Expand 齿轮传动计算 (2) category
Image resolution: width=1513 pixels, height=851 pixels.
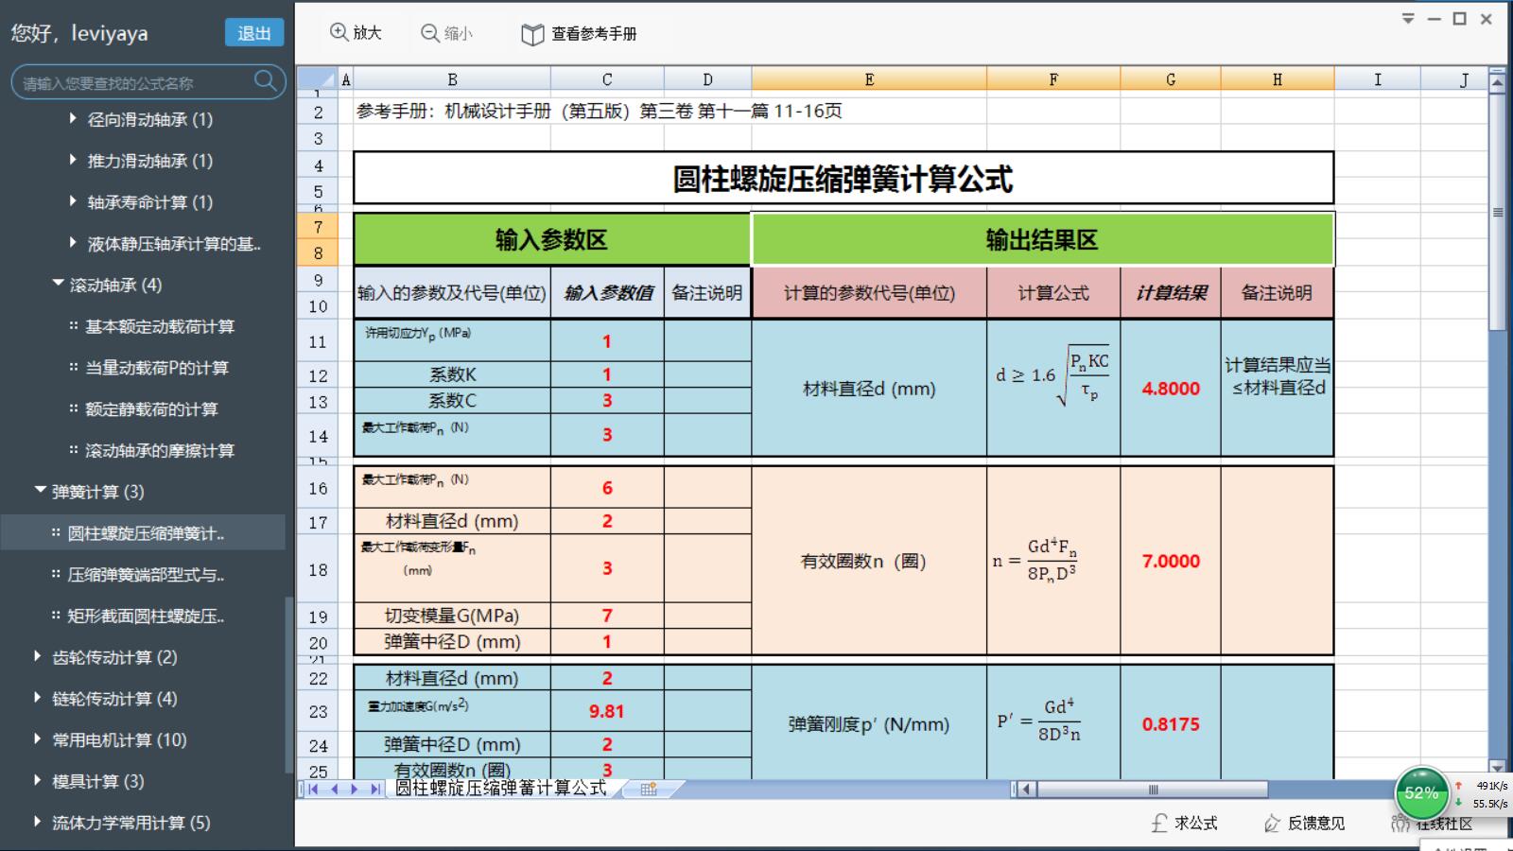point(38,656)
